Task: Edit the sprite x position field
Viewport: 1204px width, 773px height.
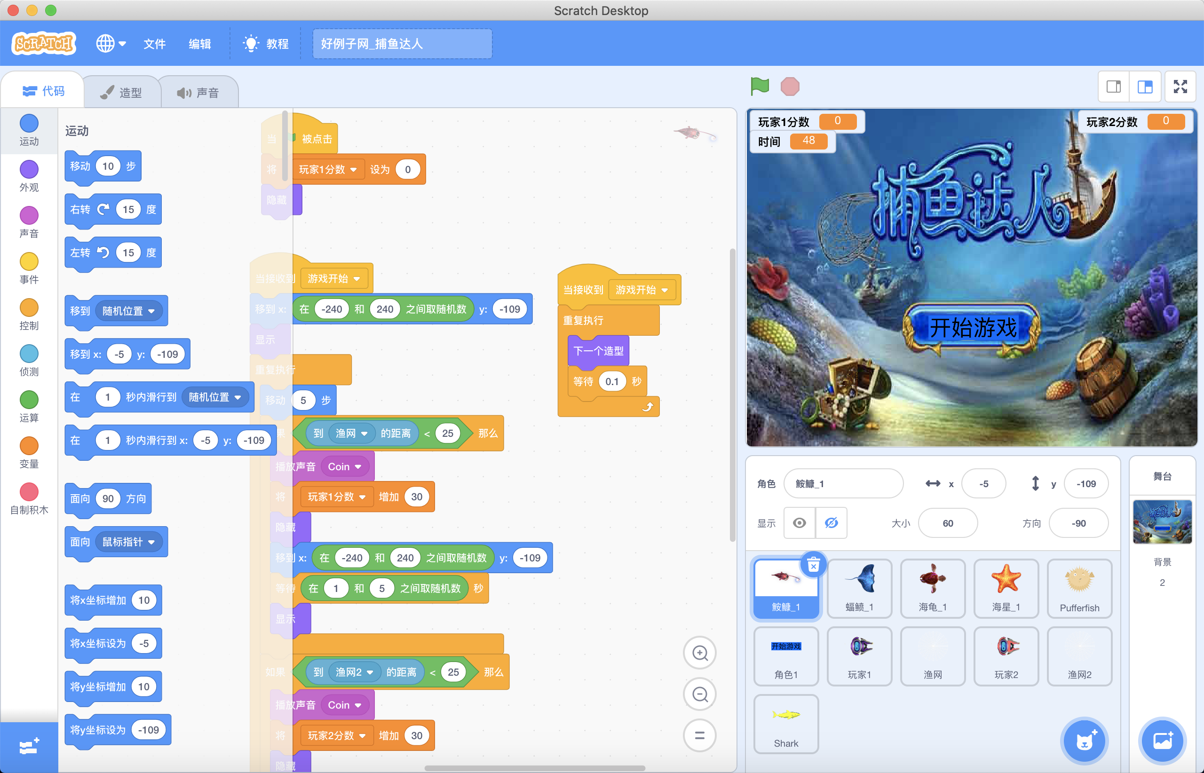Action: click(983, 483)
